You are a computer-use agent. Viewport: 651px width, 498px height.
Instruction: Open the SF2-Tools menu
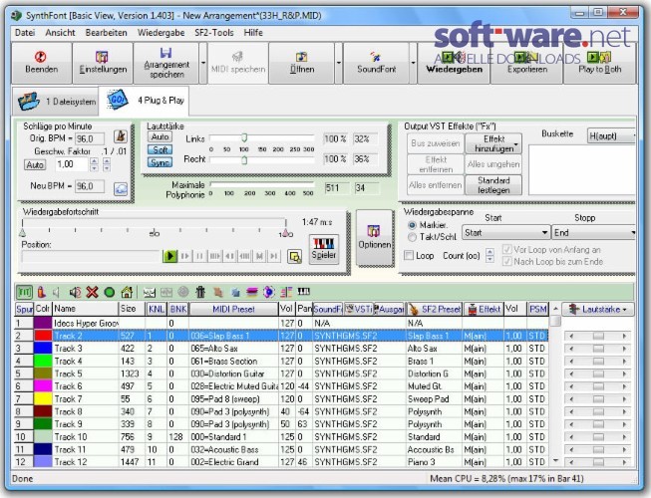pyautogui.click(x=213, y=32)
